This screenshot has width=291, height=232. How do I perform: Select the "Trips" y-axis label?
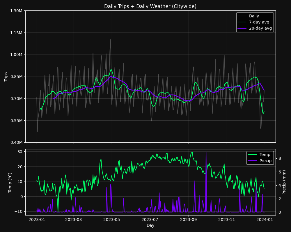[x=6, y=77]
